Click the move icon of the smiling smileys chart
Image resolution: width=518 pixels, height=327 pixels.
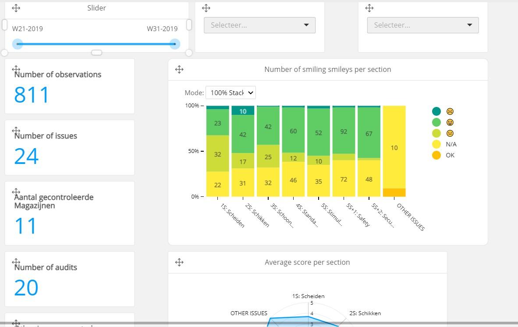click(179, 69)
